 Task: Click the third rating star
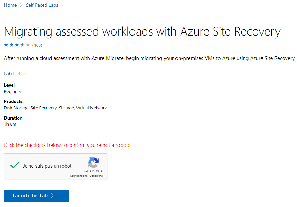17,45
